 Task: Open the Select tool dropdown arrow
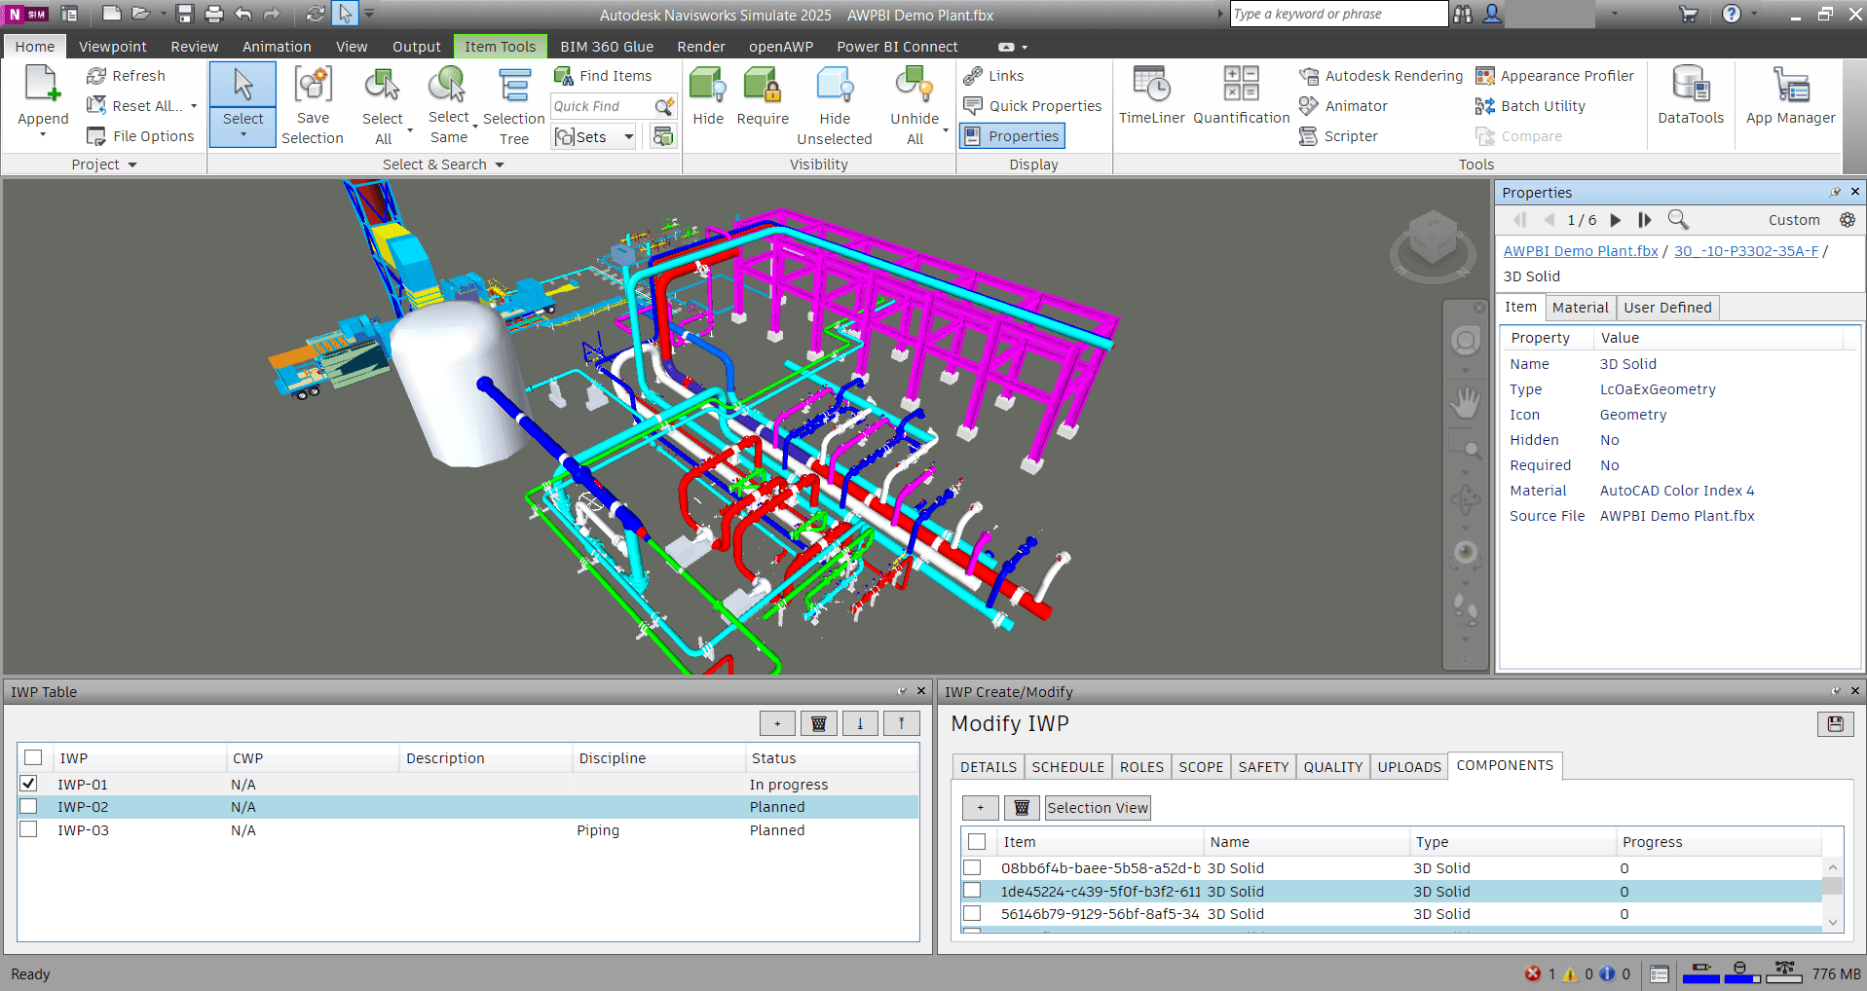243,134
